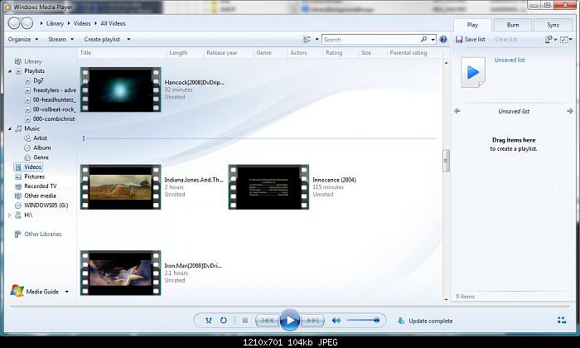
Task: Click All Videos in the breadcrumb
Action: click(x=113, y=23)
